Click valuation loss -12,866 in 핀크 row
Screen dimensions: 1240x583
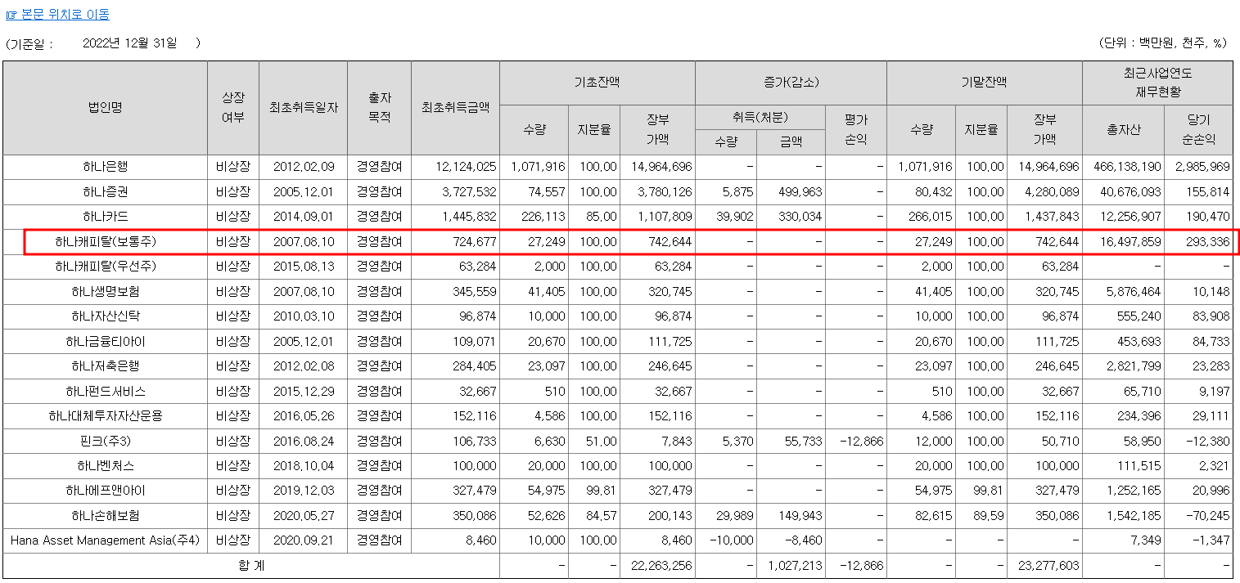point(862,442)
